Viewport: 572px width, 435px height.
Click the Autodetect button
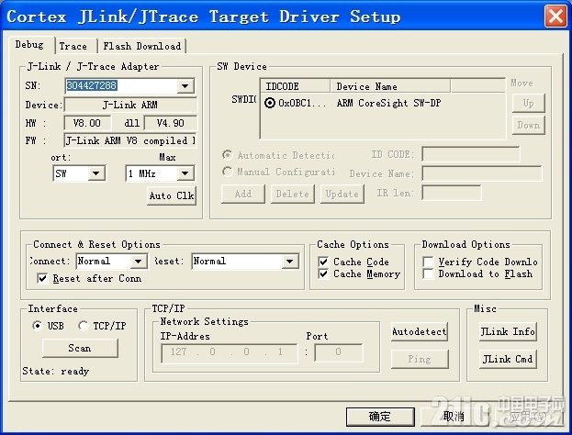click(420, 331)
